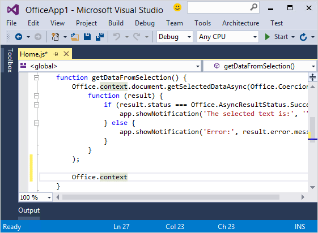The image size is (318, 233).
Task: Click the Navigate Forward arrow icon
Action: pyautogui.click(x=38, y=37)
